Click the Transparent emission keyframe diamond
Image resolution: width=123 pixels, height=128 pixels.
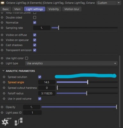[2, 50]
